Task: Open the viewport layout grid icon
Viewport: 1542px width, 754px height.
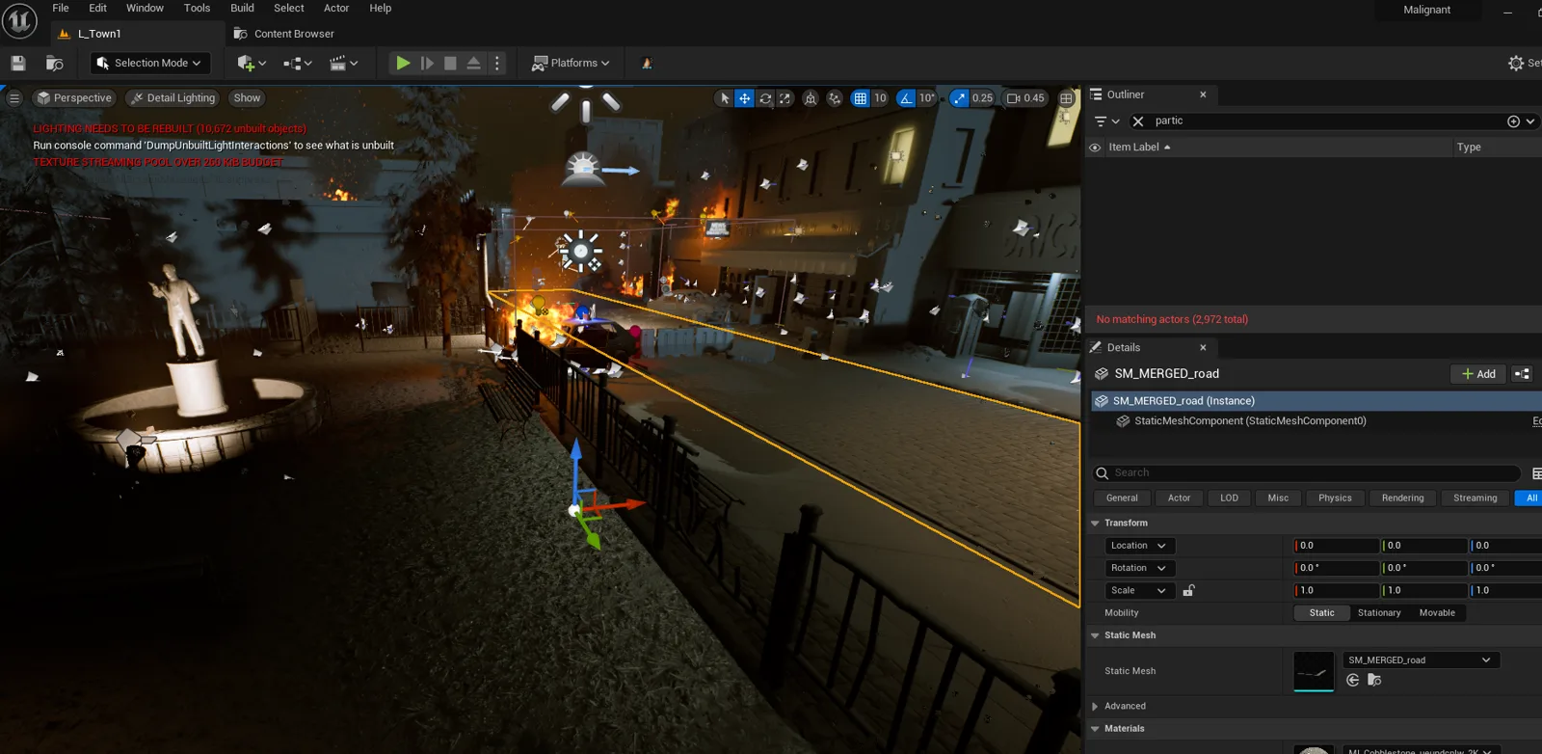Action: point(1066,98)
